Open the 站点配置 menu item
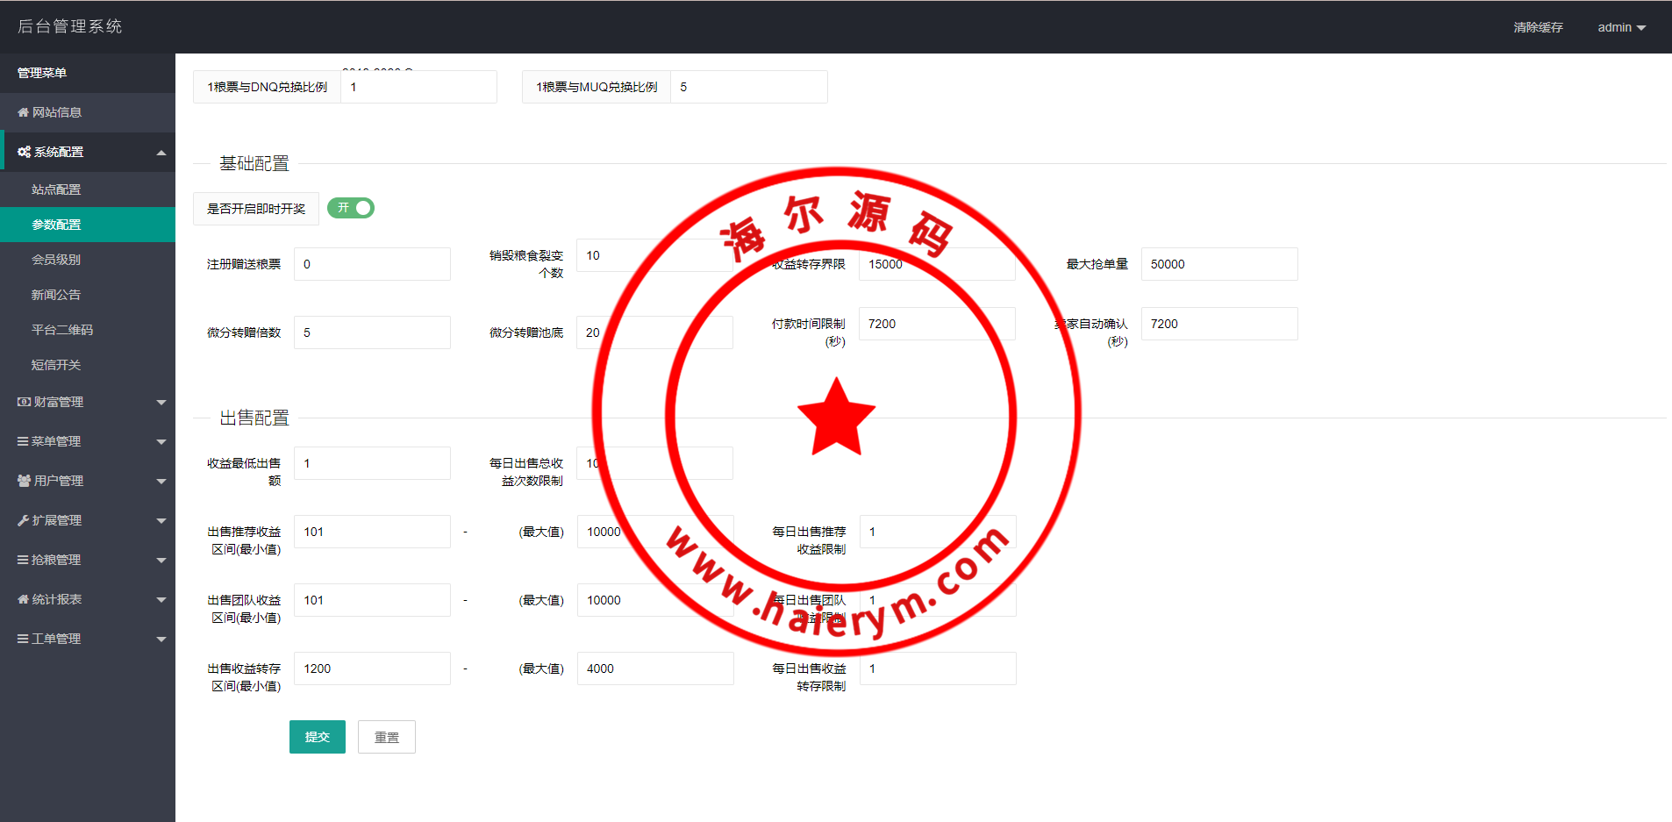 [56, 189]
